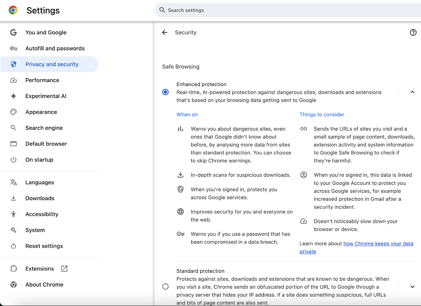Select the Enhanced protection radio button
This screenshot has width=421, height=306.
click(x=166, y=92)
